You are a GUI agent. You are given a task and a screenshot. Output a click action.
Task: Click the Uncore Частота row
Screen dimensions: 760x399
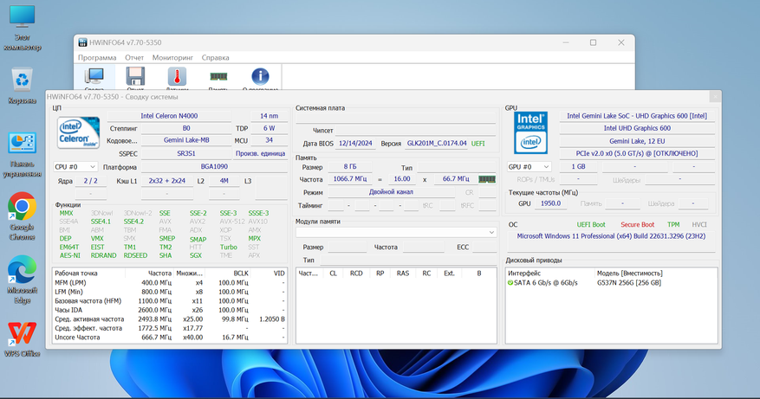(x=169, y=338)
